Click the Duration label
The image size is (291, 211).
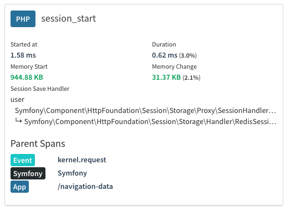point(164,44)
